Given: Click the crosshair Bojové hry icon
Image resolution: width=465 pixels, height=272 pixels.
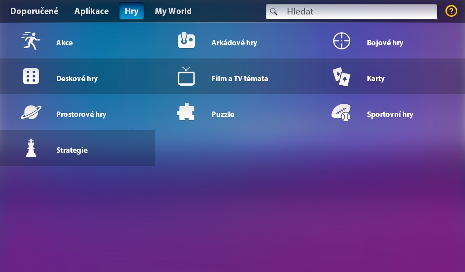Looking at the screenshot, I should click(x=341, y=41).
